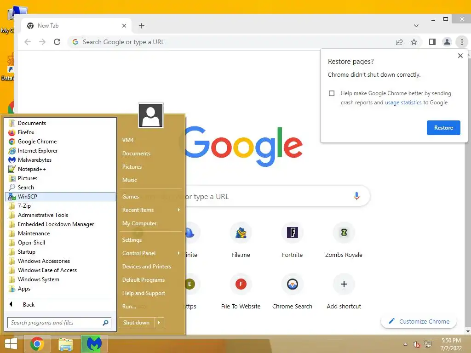The height and width of the screenshot is (353, 471).
Task: Open Pictures folder in the programs list
Action: coord(60,178)
